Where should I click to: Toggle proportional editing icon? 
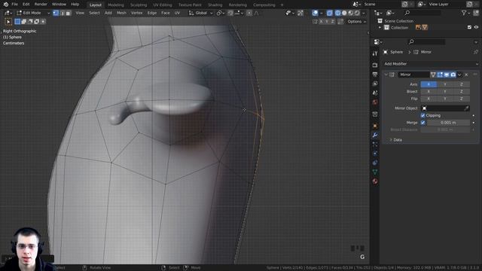click(249, 13)
